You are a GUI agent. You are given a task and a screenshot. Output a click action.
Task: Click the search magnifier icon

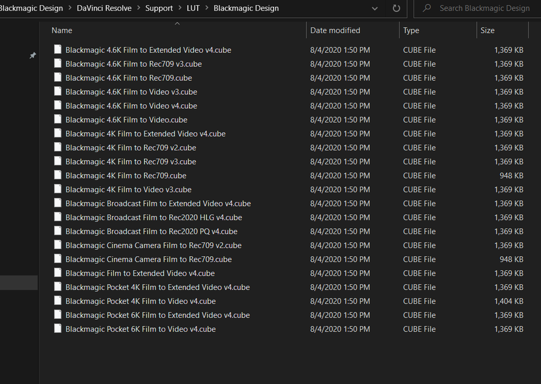click(x=427, y=8)
